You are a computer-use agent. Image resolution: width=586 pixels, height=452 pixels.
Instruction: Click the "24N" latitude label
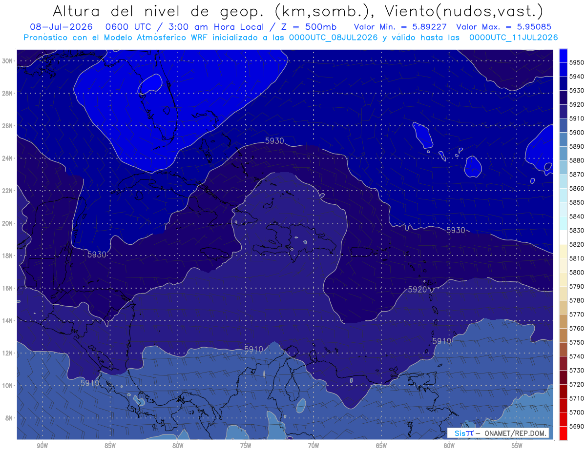coord(8,158)
